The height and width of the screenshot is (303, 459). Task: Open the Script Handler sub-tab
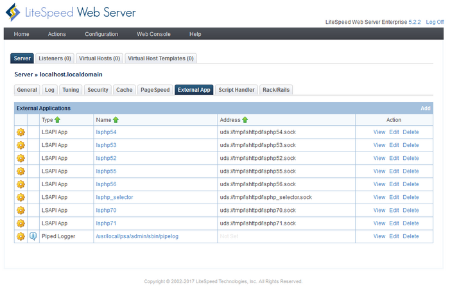(x=236, y=90)
